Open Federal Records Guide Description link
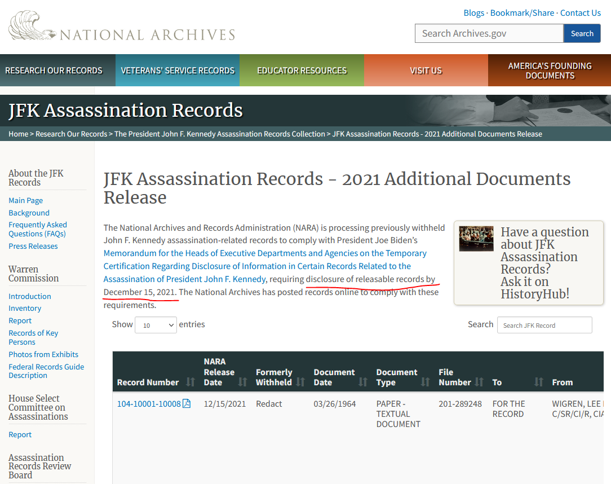The width and height of the screenshot is (611, 484). tap(46, 371)
